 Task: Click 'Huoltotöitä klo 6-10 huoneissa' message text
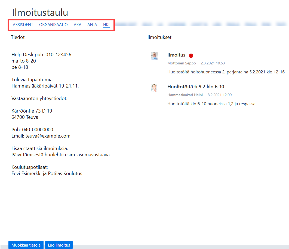tap(212, 104)
